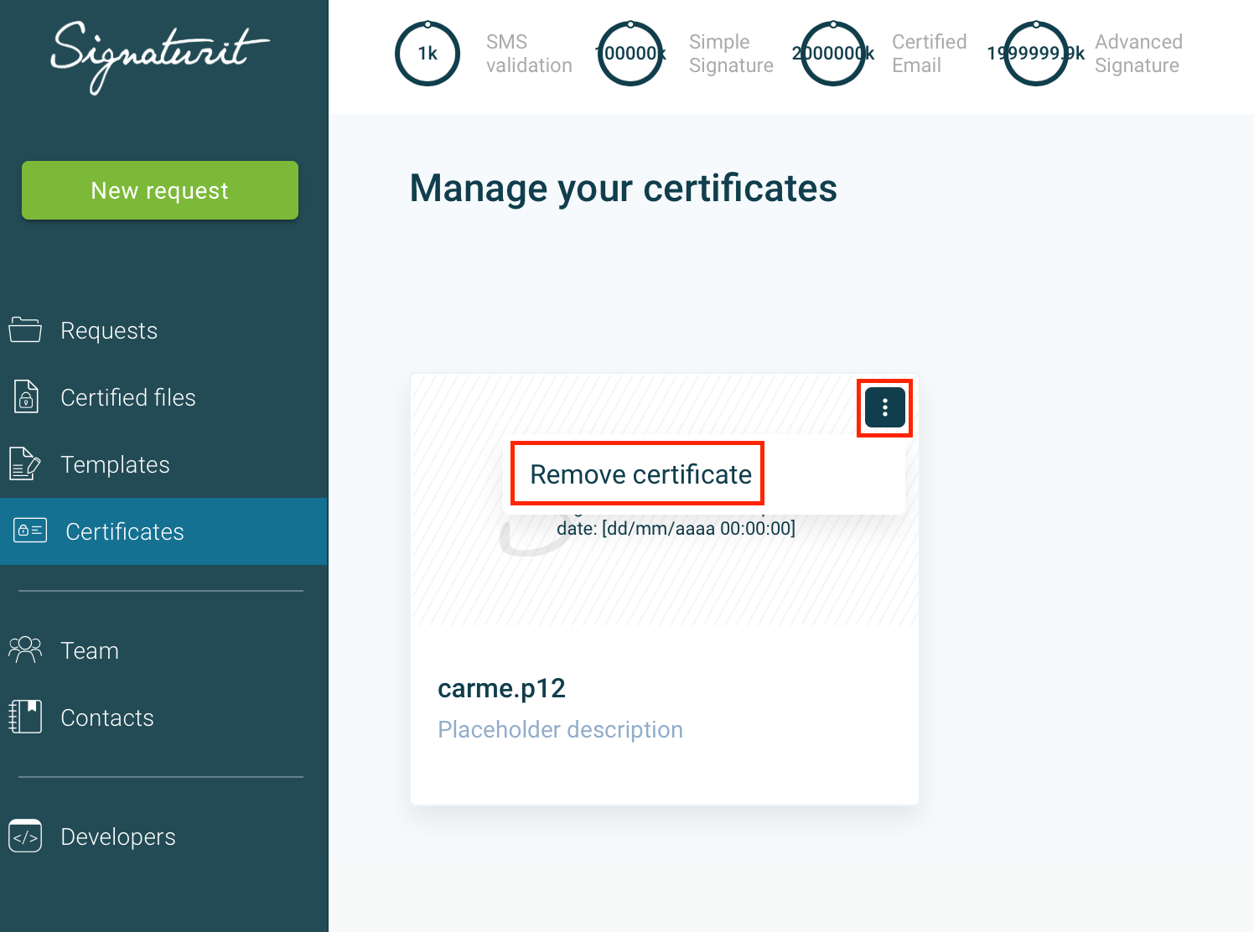Click the Signaturit logo
Viewport: 1254px width, 932px height.
coord(159,55)
